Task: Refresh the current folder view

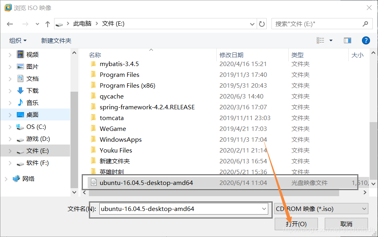Action: 262,24
